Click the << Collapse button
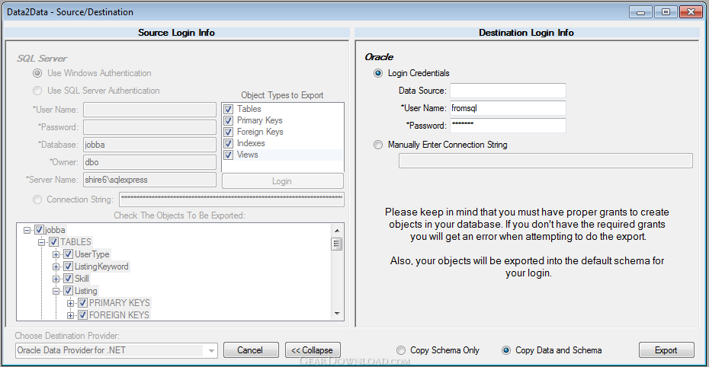This screenshot has width=709, height=367. pos(313,350)
